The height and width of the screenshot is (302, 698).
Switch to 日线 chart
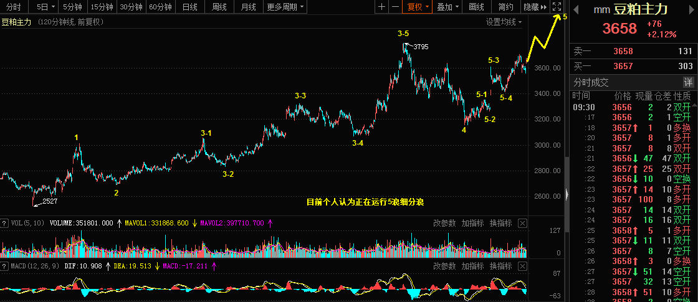pos(190,7)
